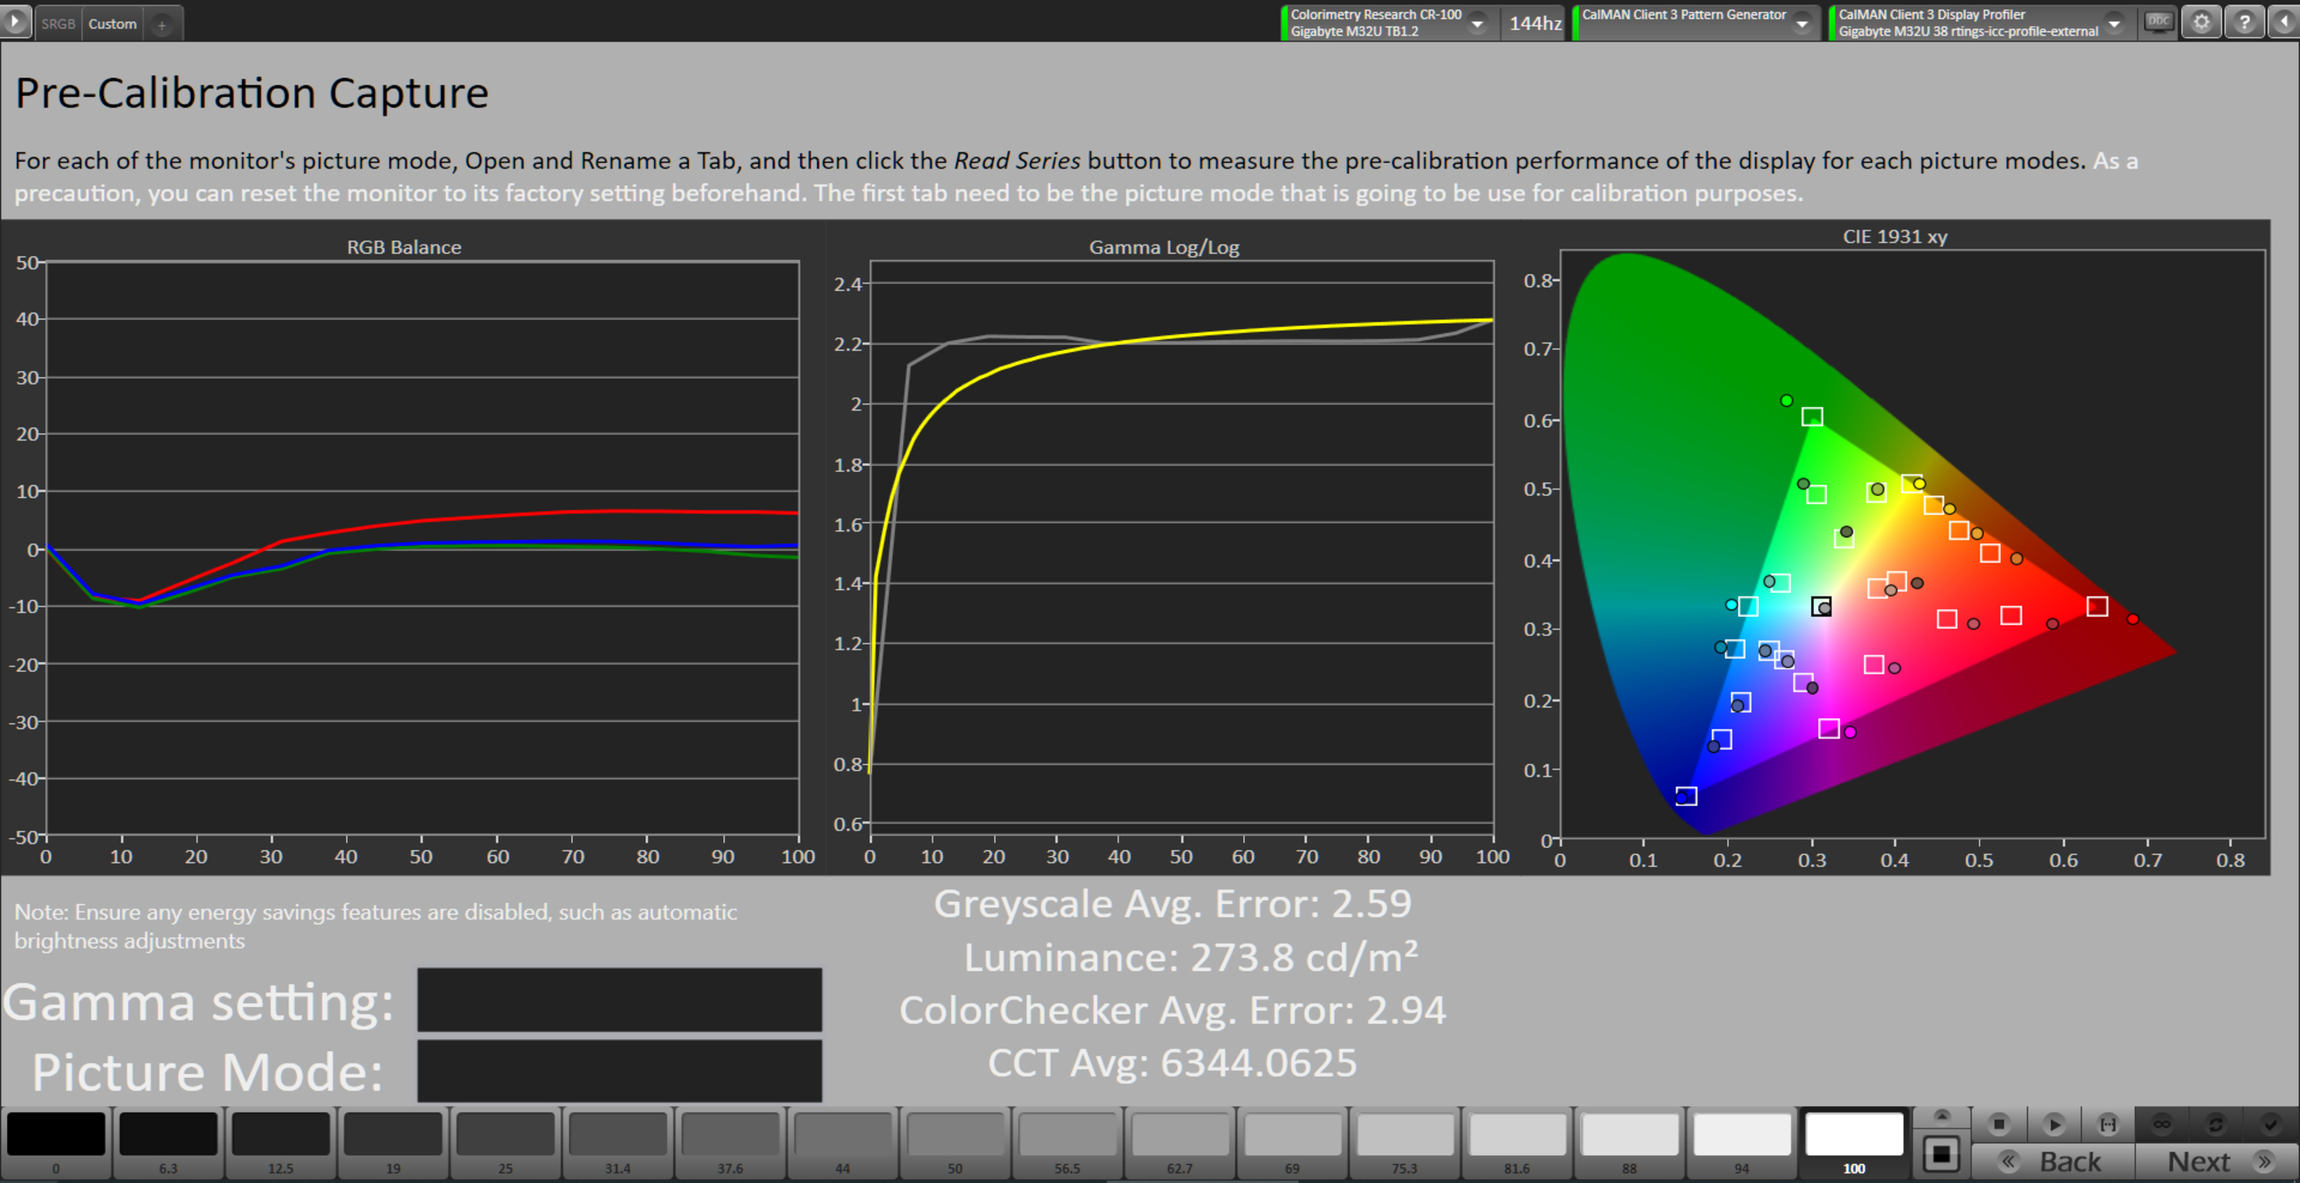Toggle the refresh loop icon
The image size is (2300, 1183).
point(2215,1124)
